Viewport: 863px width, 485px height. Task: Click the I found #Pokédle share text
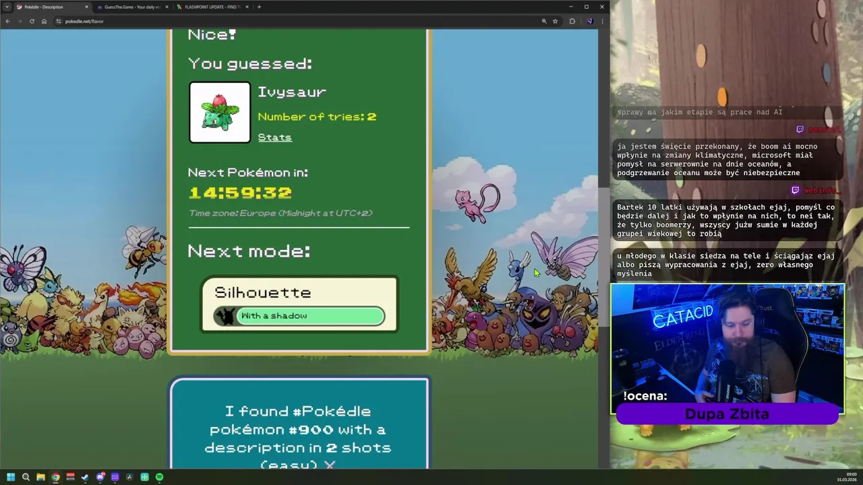click(x=299, y=438)
